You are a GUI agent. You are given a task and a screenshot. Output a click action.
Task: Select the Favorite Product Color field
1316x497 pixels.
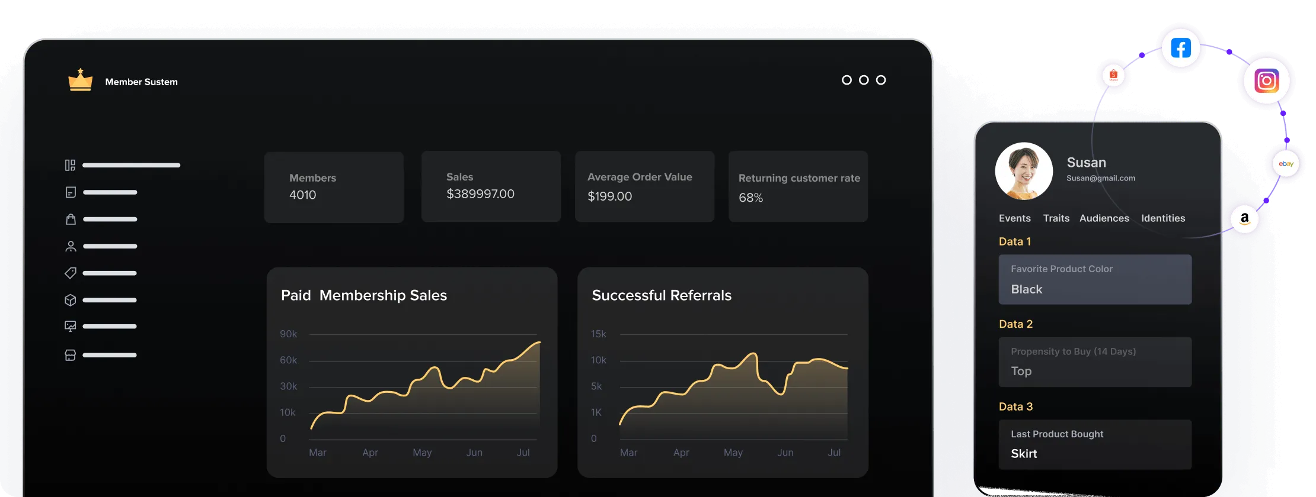1095,279
